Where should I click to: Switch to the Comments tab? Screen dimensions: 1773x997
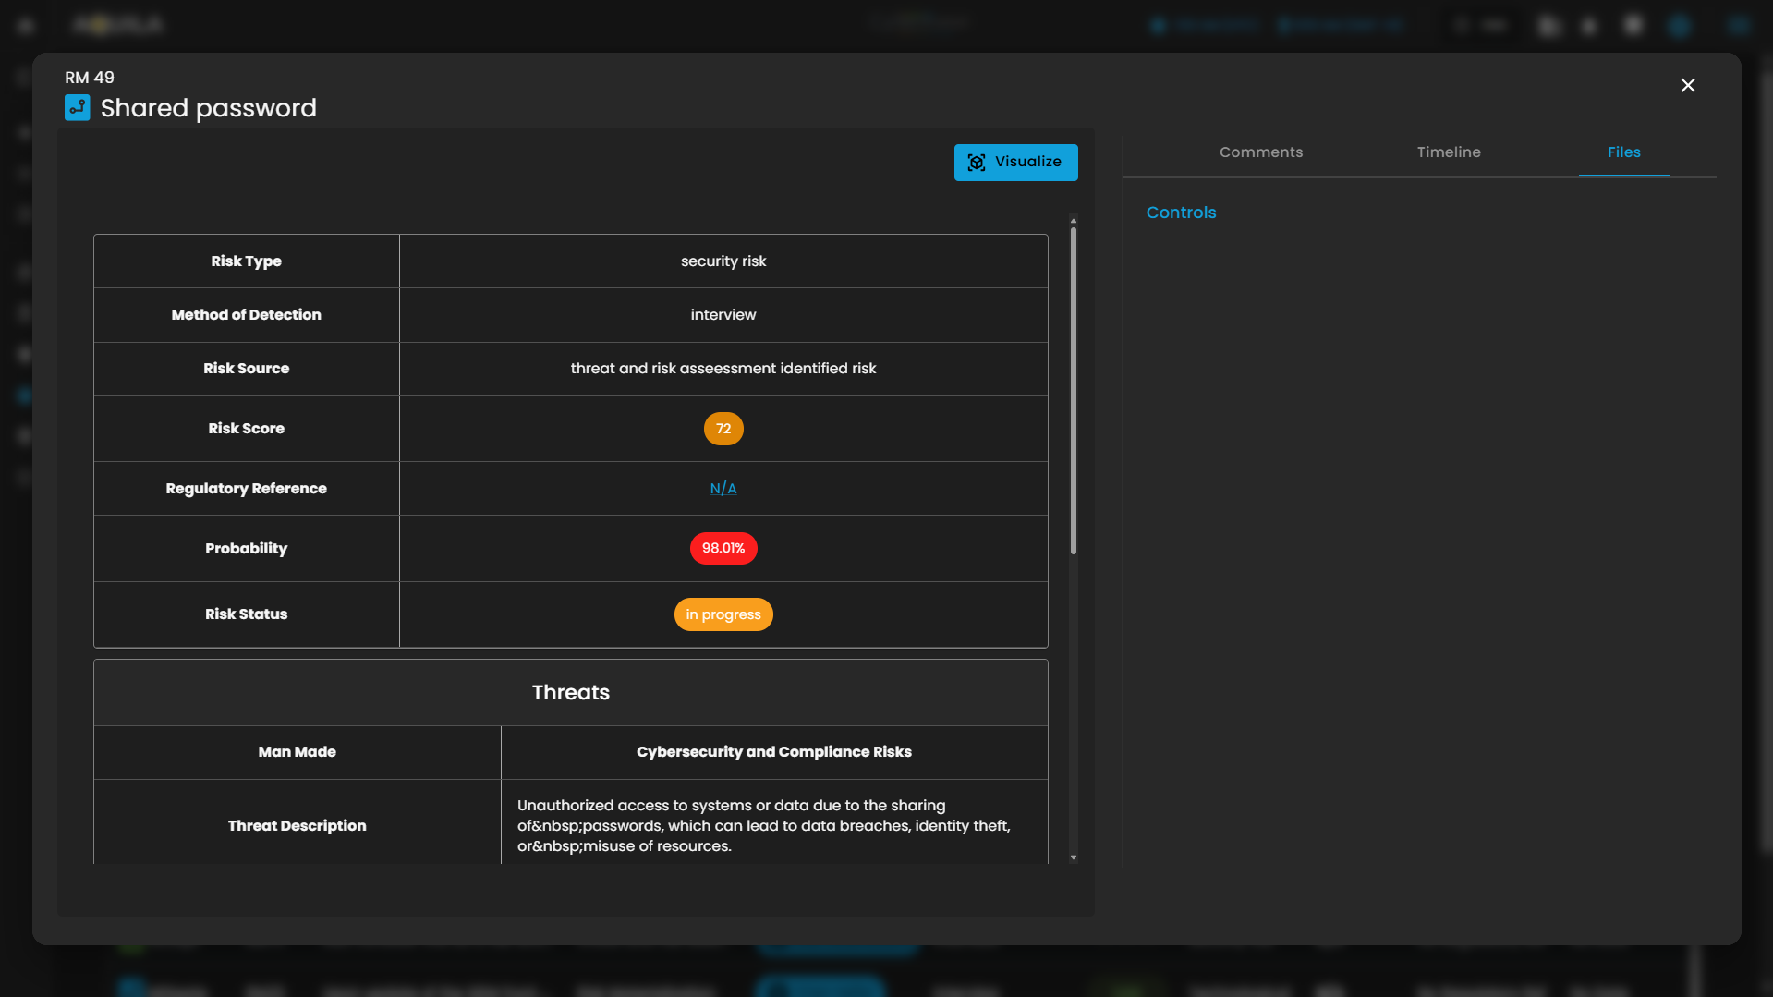pos(1260,152)
